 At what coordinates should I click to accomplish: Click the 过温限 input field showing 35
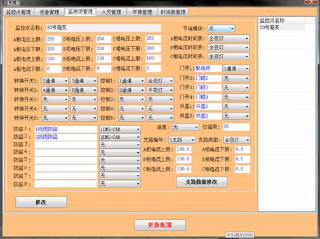(x=236, y=127)
